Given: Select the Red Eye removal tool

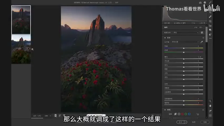Looking at the screenshot, I should tap(210, 26).
